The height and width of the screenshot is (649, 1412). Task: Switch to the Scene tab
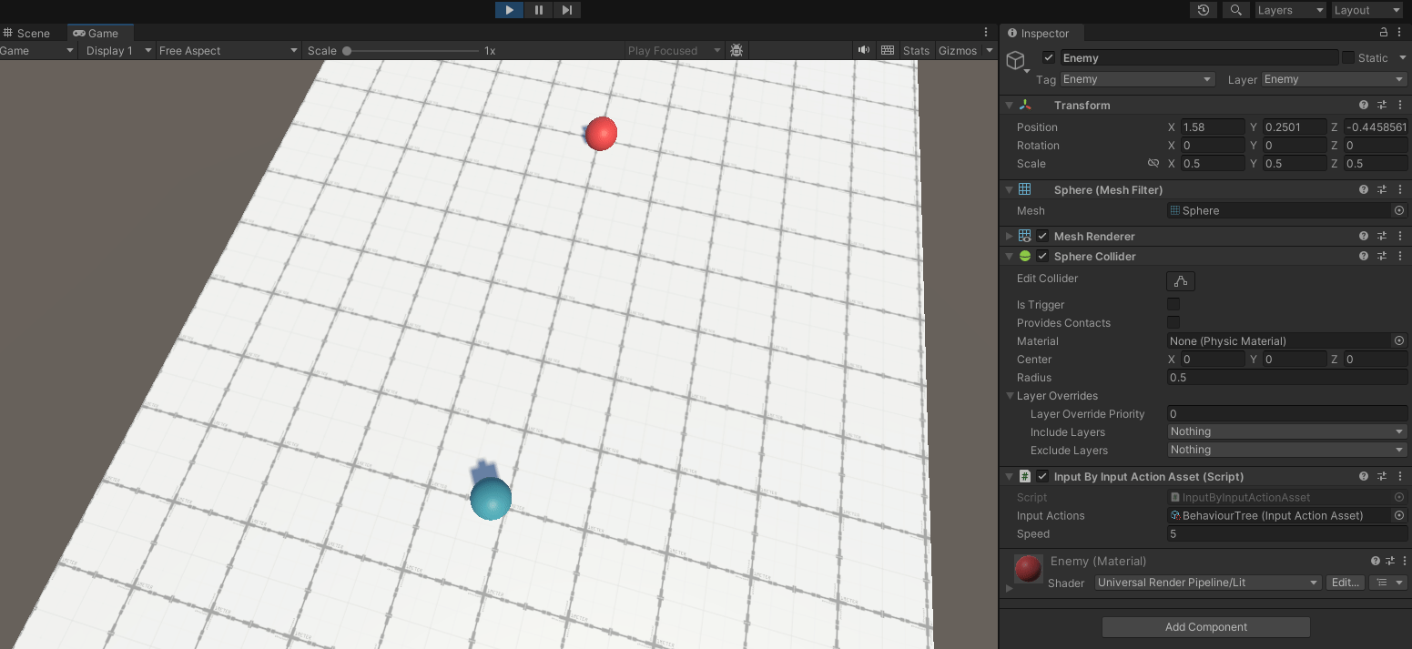click(26, 33)
